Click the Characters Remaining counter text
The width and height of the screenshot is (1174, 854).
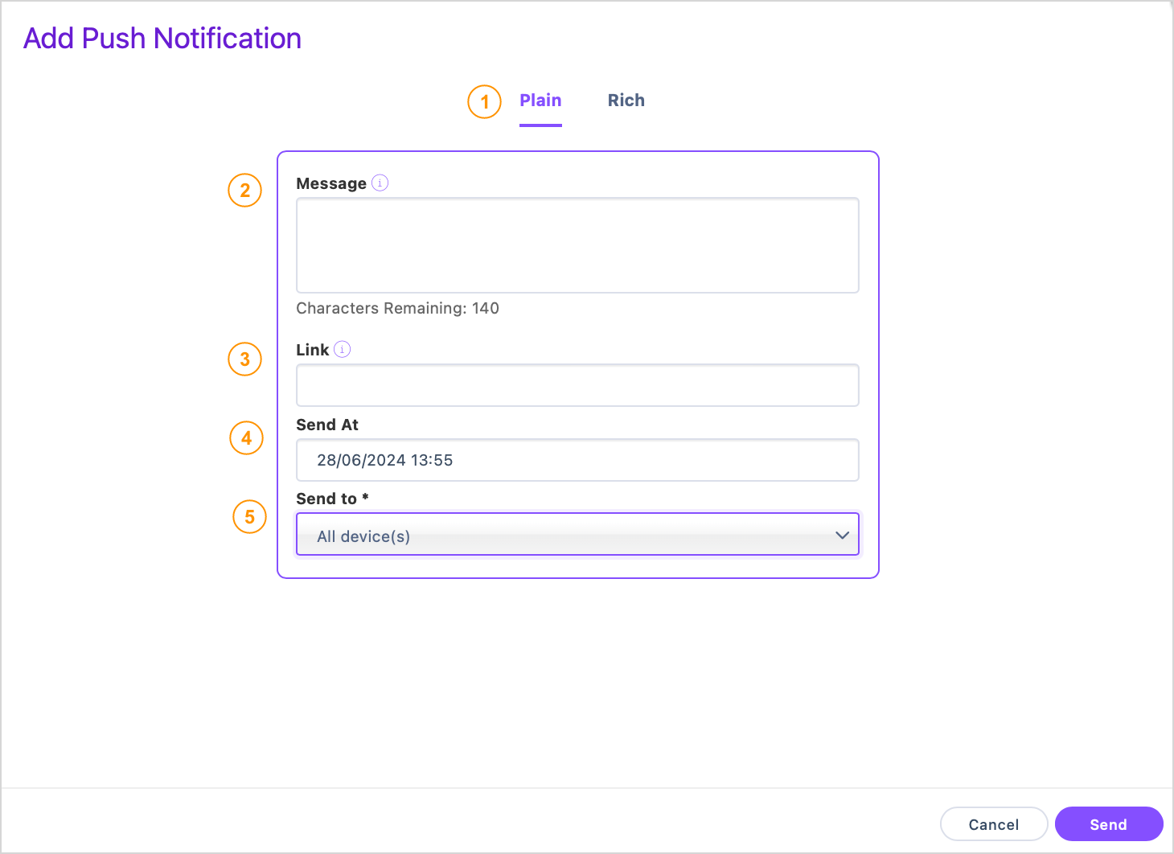tap(397, 308)
